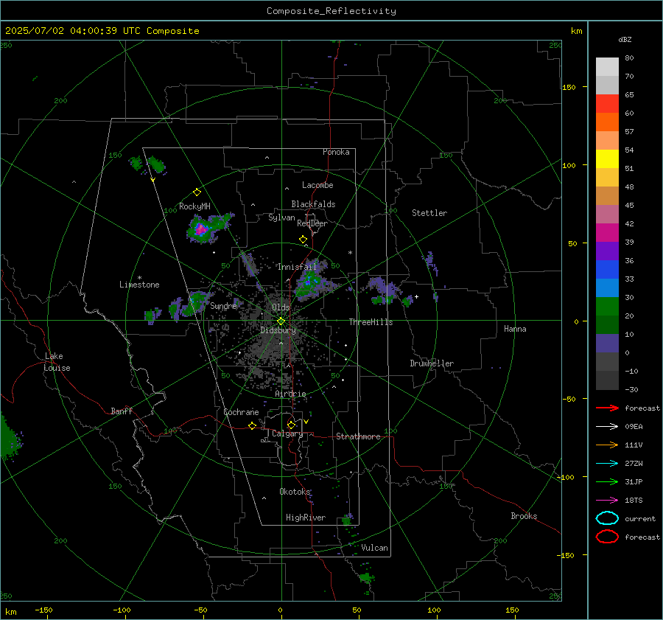Click the magenta 39–42 dBZ legend swatch

pyautogui.click(x=607, y=233)
